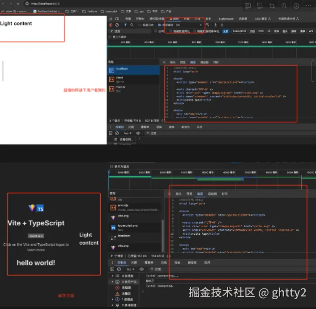Screen dimensions: 316x309
Task: Filter requests by WS type
Action: [x=311, y=31]
